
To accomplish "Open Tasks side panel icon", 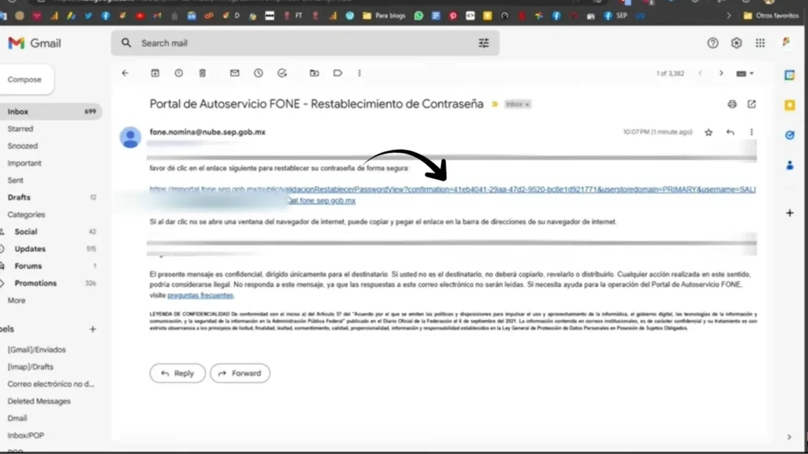I will coord(789,135).
